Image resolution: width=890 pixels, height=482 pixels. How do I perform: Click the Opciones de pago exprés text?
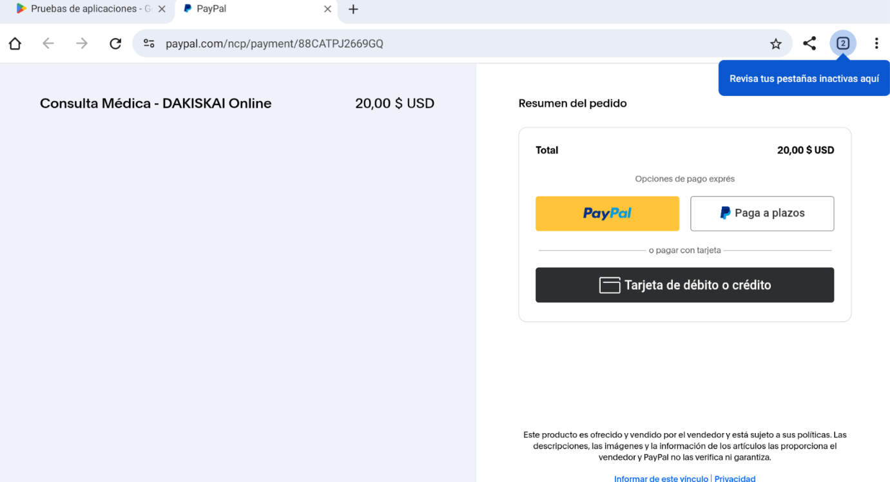pos(685,178)
